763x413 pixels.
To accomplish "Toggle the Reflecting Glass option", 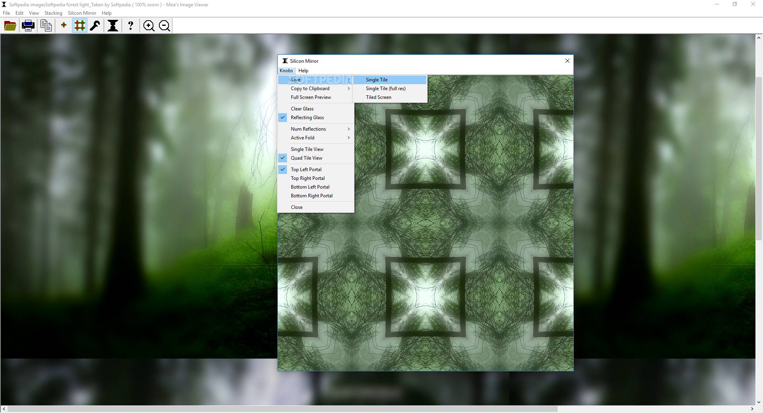I will [x=316, y=118].
